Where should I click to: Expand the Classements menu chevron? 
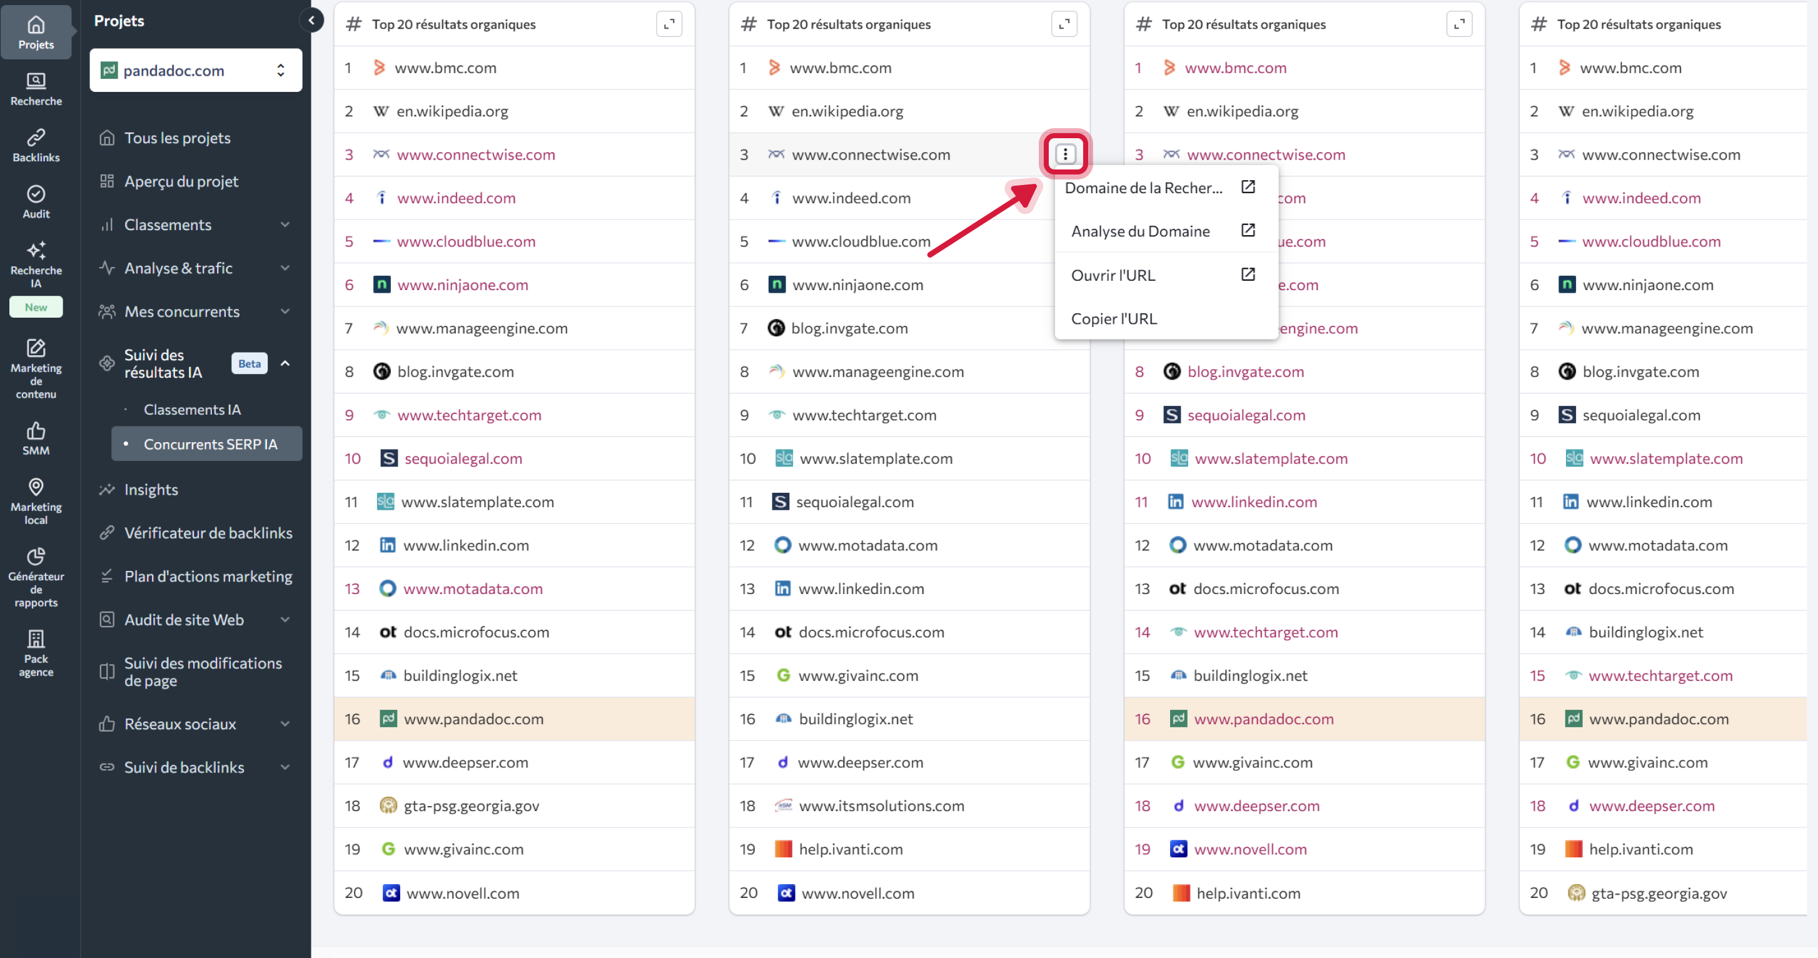[285, 224]
